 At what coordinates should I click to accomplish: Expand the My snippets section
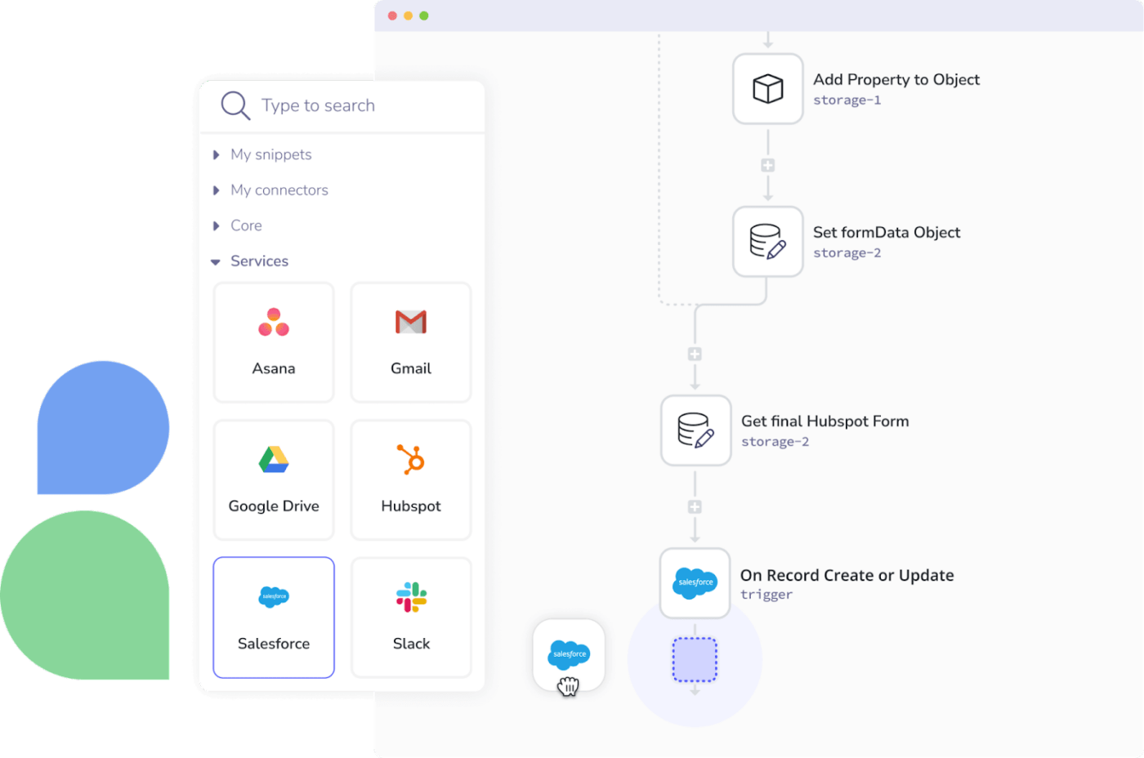[x=261, y=154]
